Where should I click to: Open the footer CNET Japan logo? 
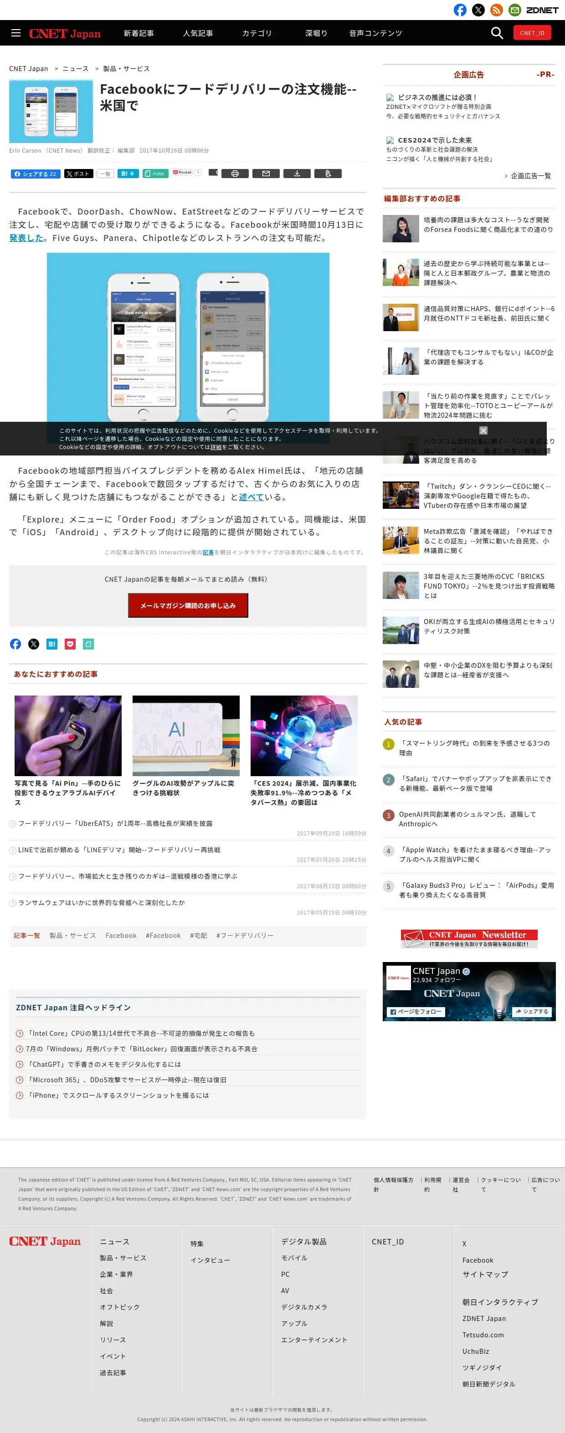[x=45, y=1241]
